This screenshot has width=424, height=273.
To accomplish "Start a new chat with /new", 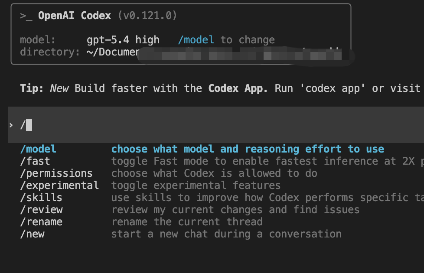I will point(32,234).
